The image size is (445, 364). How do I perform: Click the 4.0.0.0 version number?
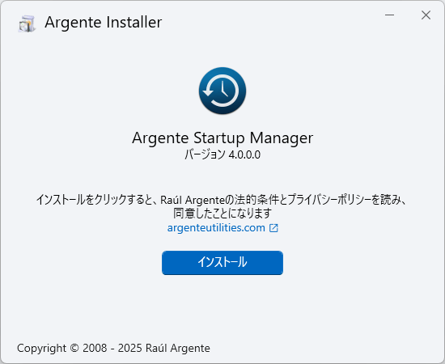pyautogui.click(x=244, y=155)
